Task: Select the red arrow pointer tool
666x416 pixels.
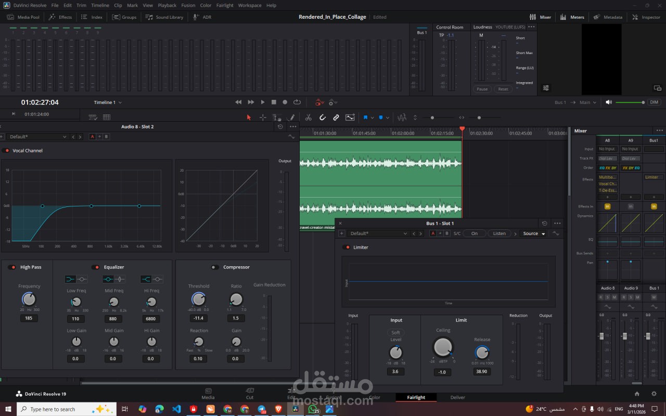Action: 249,118
